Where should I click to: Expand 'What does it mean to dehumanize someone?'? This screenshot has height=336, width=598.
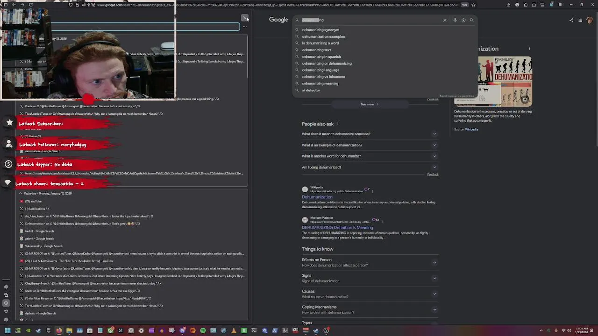[369, 134]
